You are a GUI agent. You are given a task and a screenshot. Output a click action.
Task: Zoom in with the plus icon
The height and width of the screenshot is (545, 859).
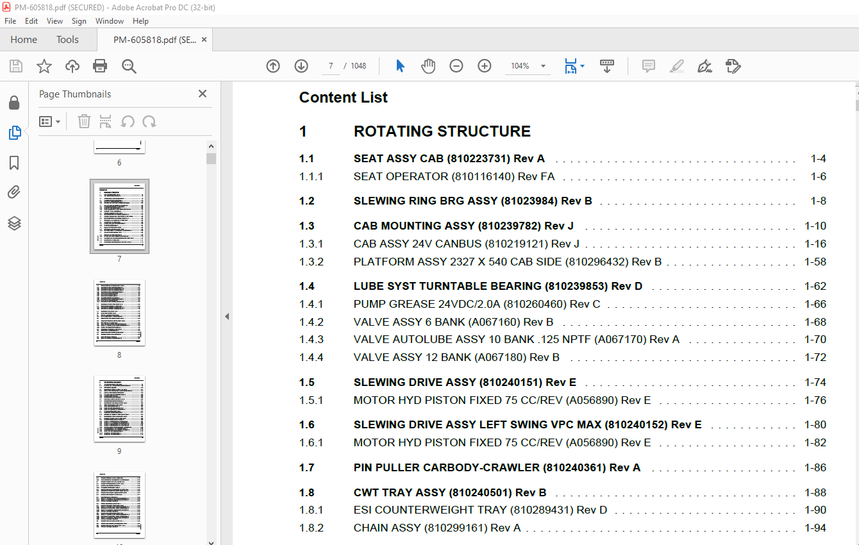click(485, 66)
